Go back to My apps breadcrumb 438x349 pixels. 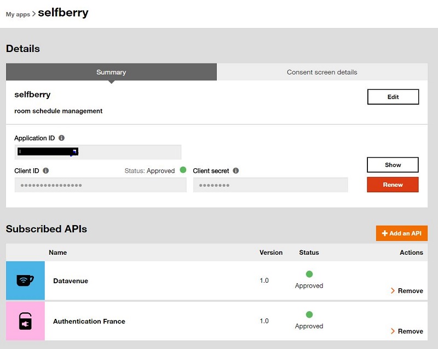click(x=18, y=14)
